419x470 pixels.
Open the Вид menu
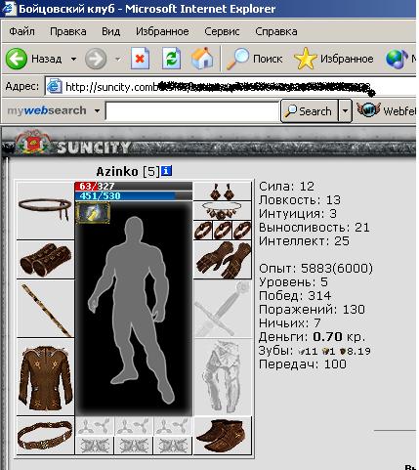pos(110,31)
